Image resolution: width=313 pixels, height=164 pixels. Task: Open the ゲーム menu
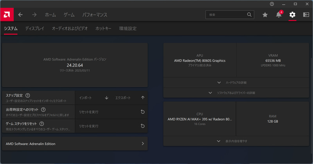click(x=69, y=15)
